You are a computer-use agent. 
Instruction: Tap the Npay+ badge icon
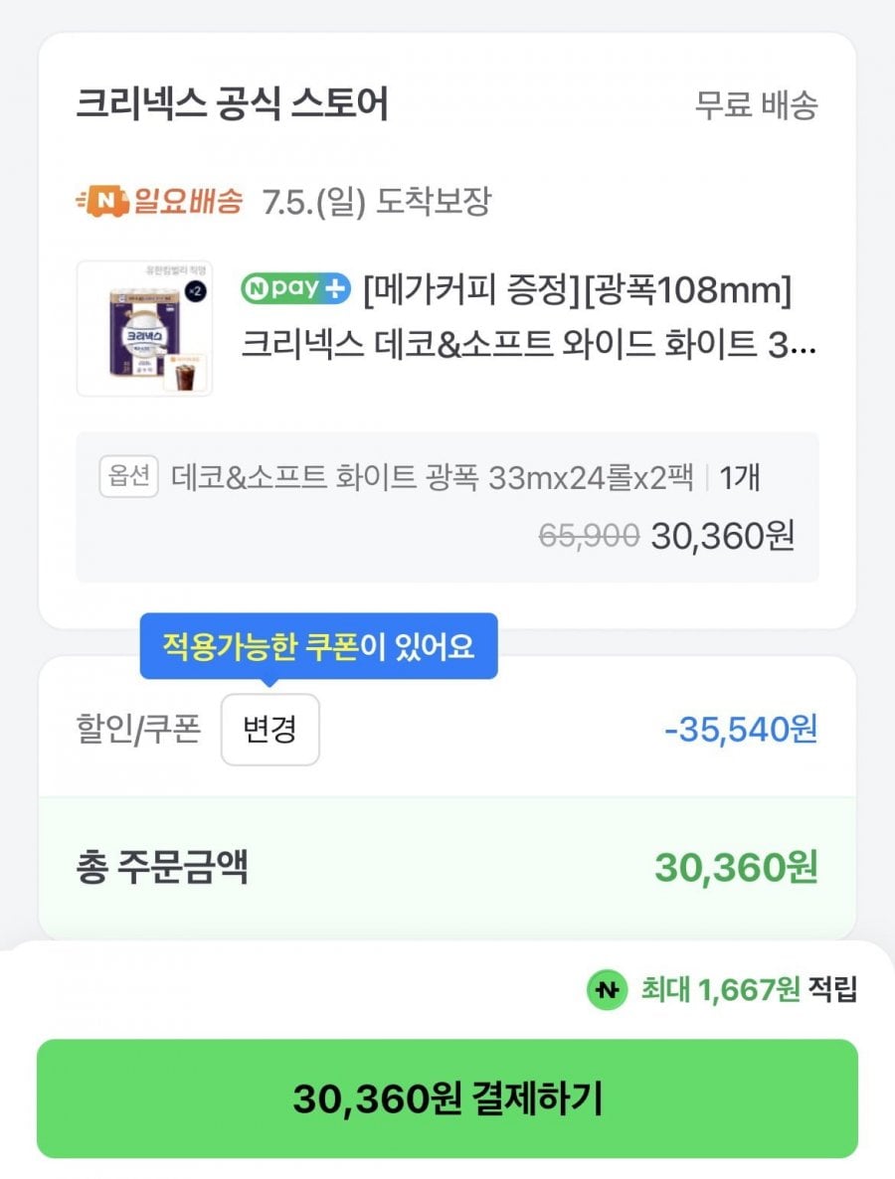(x=295, y=288)
